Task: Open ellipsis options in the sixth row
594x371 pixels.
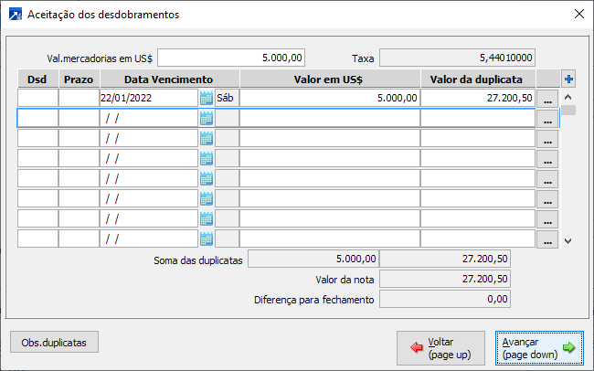Action: point(547,198)
